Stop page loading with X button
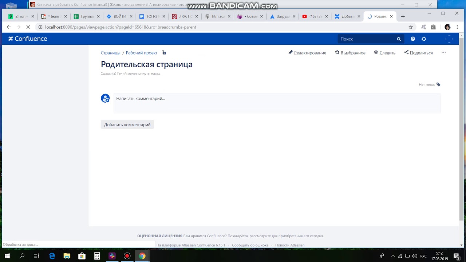 [28, 27]
